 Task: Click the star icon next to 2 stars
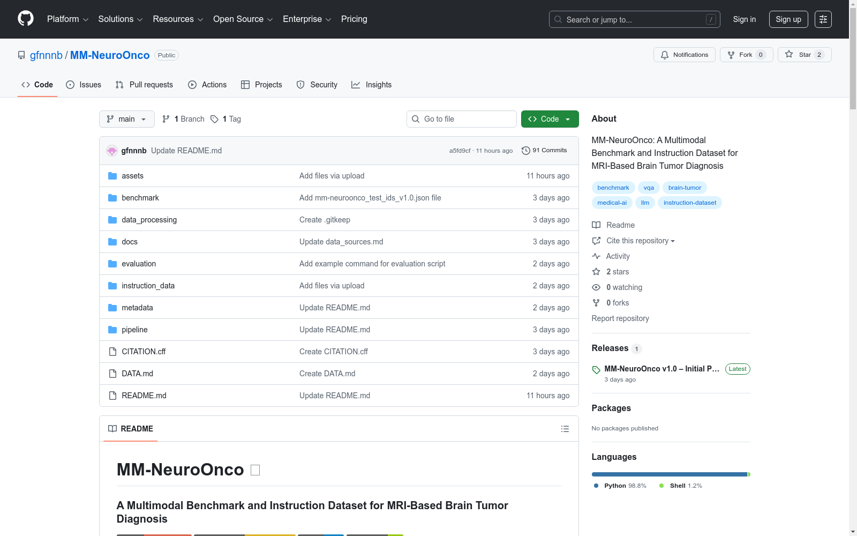pyautogui.click(x=596, y=272)
